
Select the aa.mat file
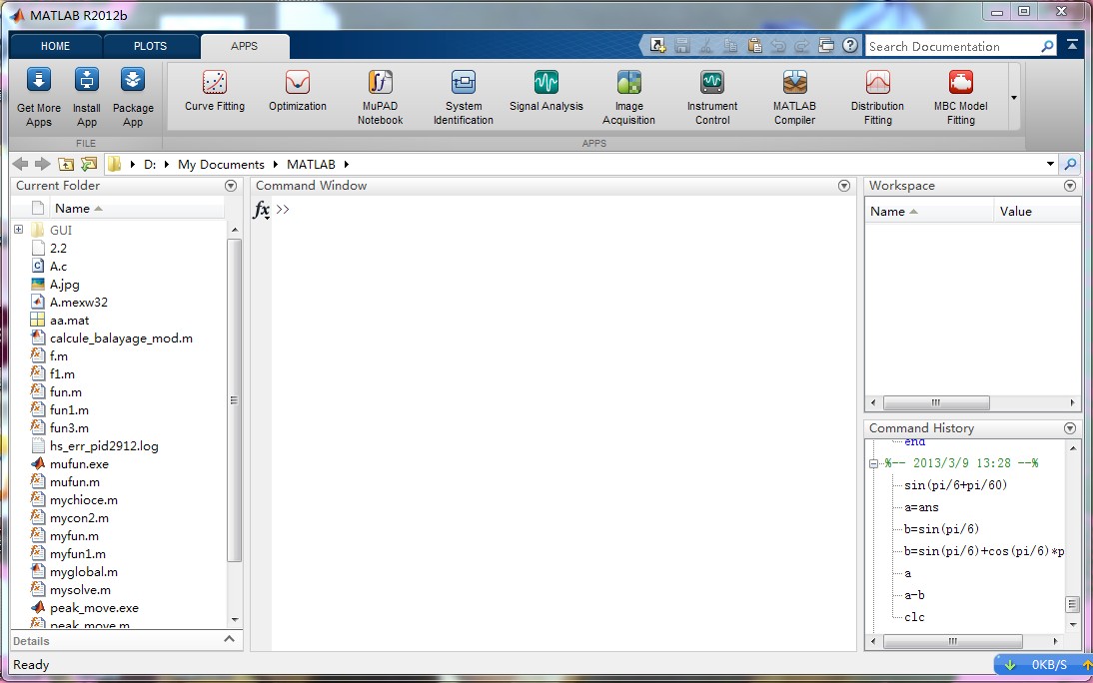[69, 320]
